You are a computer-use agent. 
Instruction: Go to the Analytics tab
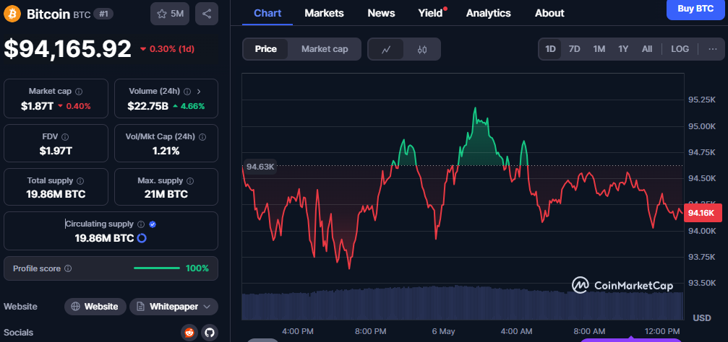pos(489,13)
